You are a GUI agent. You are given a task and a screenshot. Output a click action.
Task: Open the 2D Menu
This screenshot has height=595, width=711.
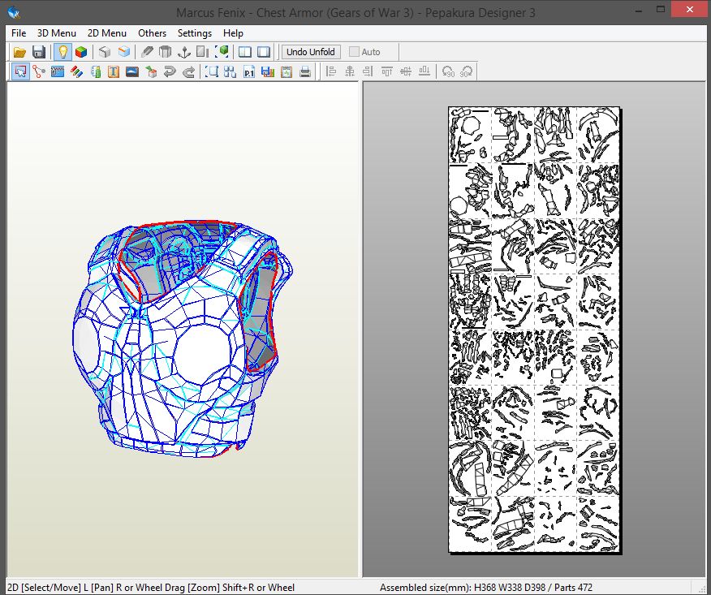pyautogui.click(x=107, y=33)
